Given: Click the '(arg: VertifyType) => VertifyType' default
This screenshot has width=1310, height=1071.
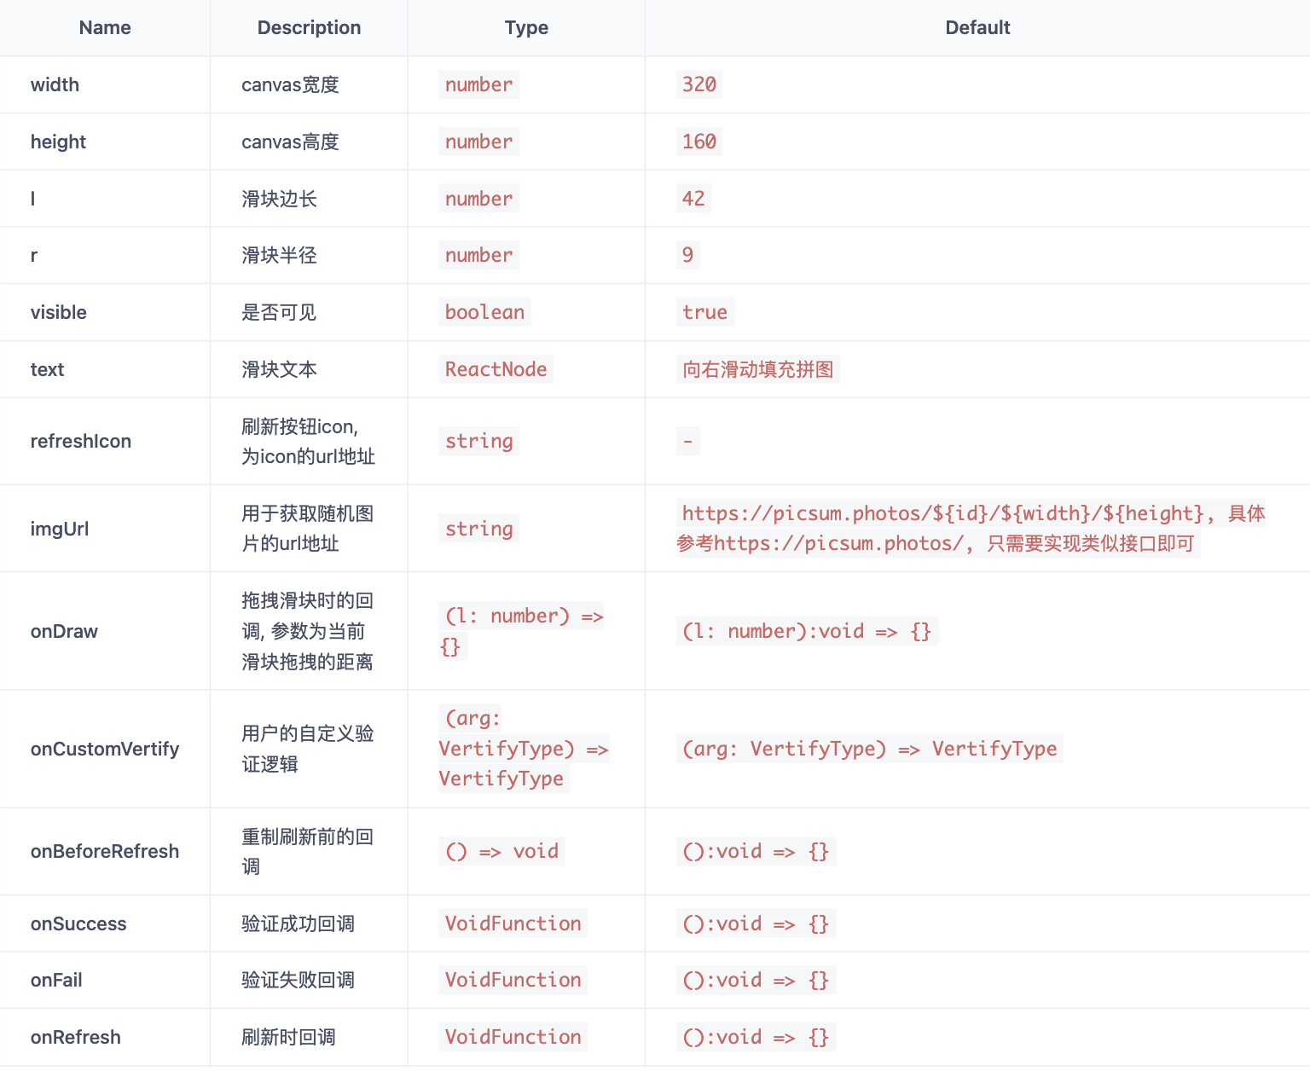Looking at the screenshot, I should coord(869,749).
